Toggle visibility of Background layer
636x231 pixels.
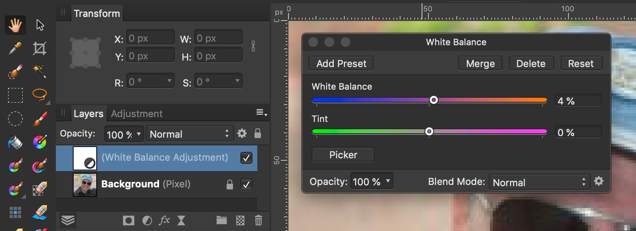246,185
